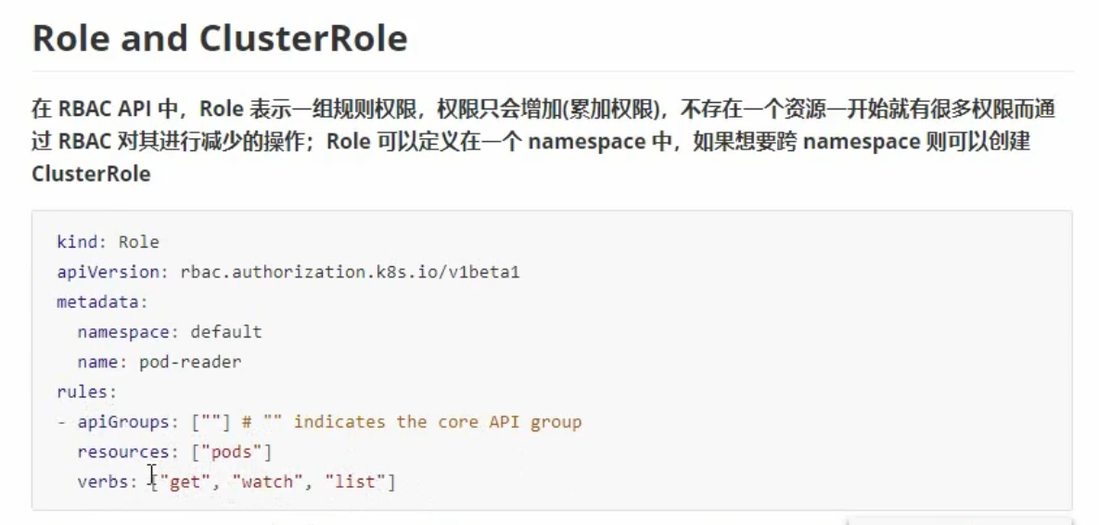This screenshot has width=1099, height=525.
Task: Click the "pods" string in resources list
Action: click(231, 452)
